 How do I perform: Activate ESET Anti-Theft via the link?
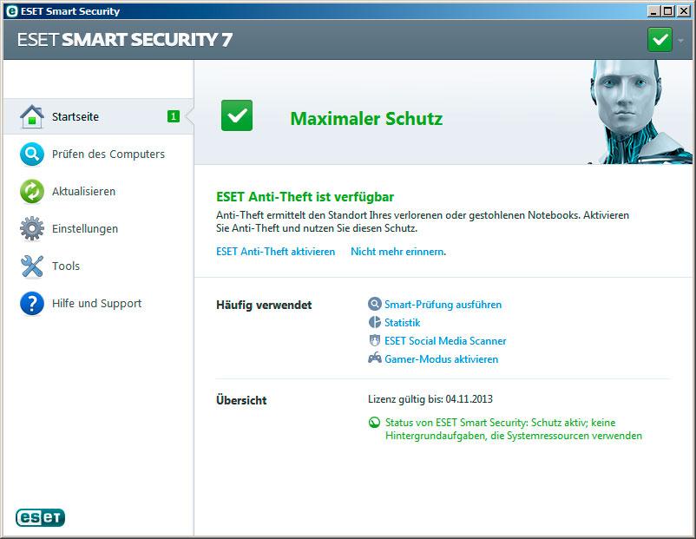tap(276, 251)
